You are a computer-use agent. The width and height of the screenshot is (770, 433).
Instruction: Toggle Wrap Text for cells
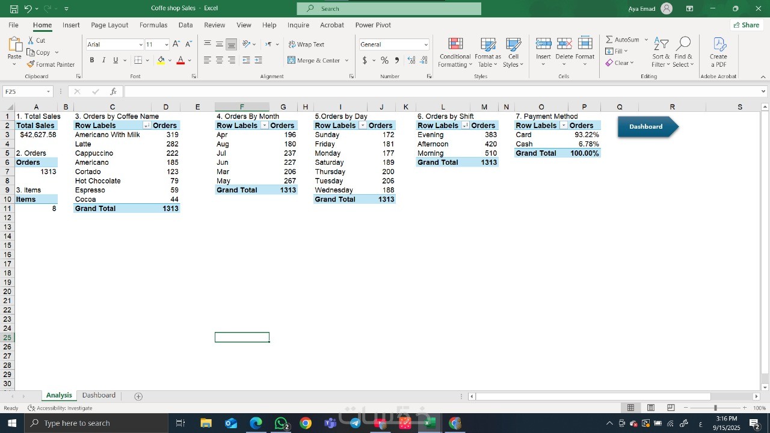(306, 45)
